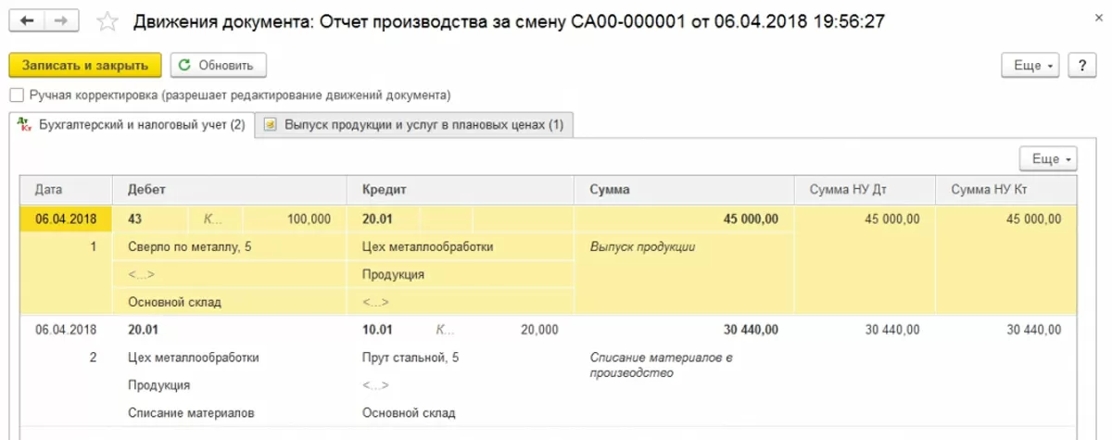Enable the Ручная корректировка checkbox
The height and width of the screenshot is (440, 1112).
(x=16, y=95)
